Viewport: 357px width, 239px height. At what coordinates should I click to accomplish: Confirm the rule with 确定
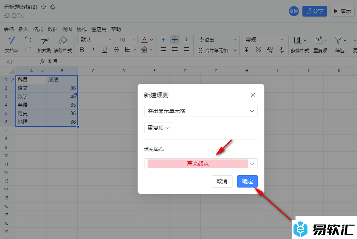247,181
